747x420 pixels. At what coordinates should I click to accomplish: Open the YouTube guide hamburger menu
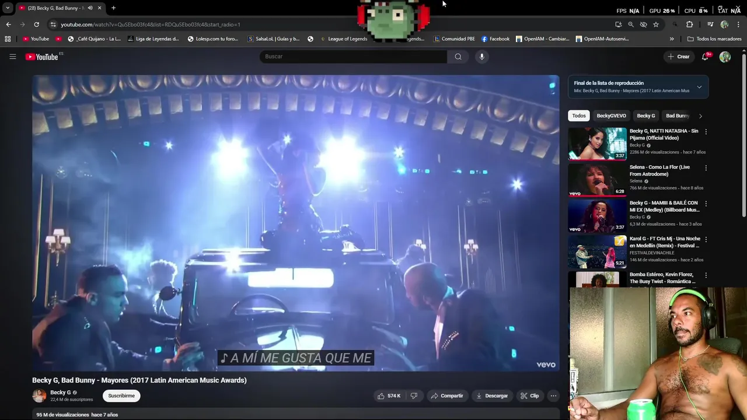12,57
